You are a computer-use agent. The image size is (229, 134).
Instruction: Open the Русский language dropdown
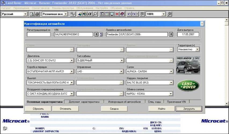pos(26,14)
